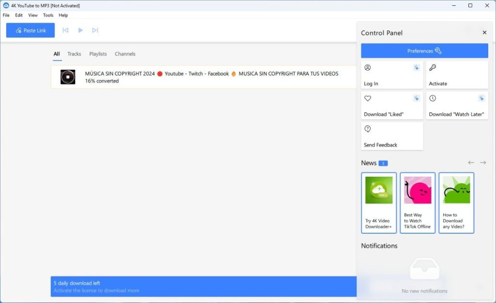Click the heart icon on Download "Liked"
Viewport: 496px width, 303px height.
[368, 98]
